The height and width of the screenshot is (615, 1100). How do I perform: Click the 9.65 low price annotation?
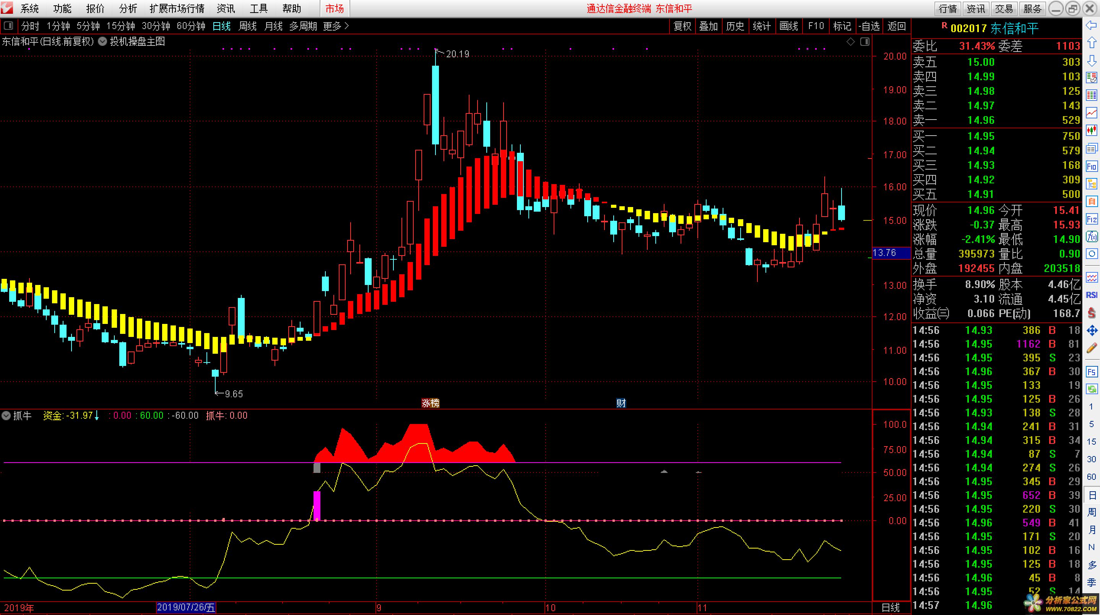point(234,394)
